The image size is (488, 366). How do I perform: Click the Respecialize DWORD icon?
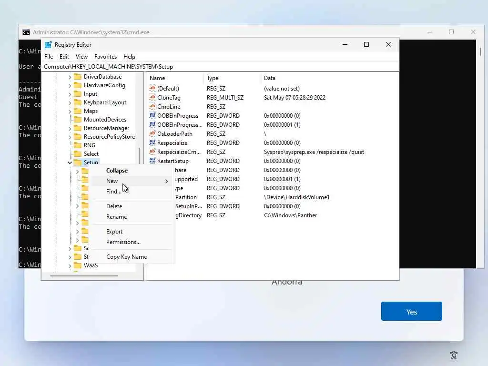coord(152,142)
